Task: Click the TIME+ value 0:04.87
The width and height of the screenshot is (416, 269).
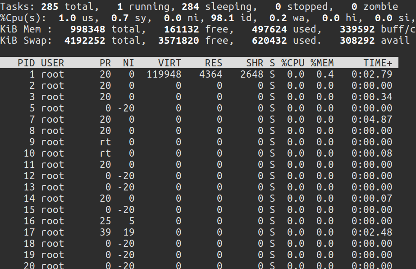Action: pyautogui.click(x=372, y=120)
